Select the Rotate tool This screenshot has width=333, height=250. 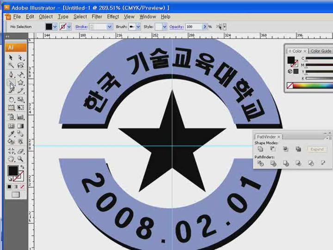tap(11, 100)
